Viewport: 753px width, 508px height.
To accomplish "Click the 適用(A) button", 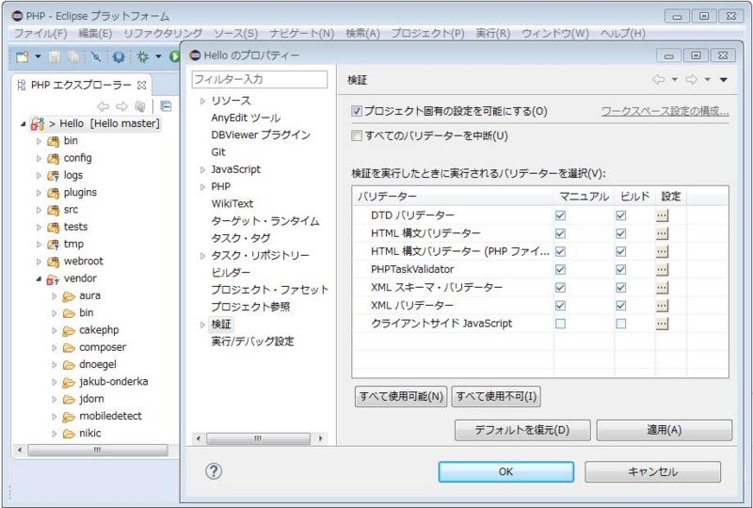I will 665,430.
